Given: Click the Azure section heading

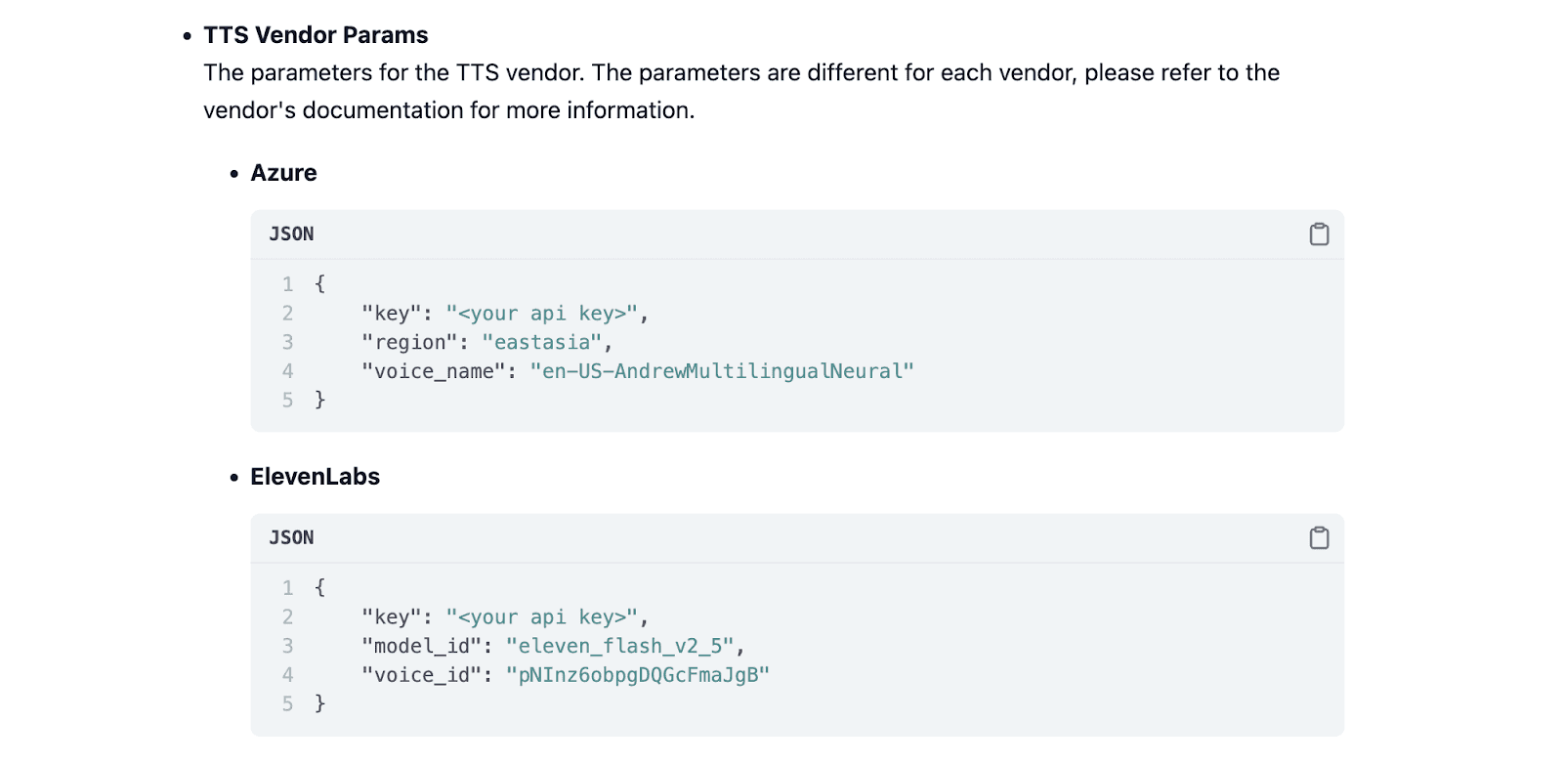Looking at the screenshot, I should pos(283,173).
